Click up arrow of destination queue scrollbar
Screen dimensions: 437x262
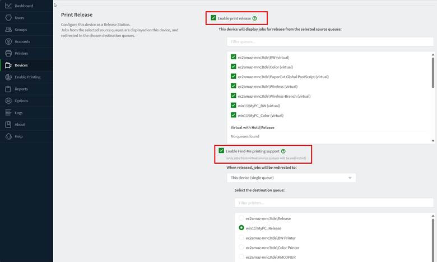point(433,216)
